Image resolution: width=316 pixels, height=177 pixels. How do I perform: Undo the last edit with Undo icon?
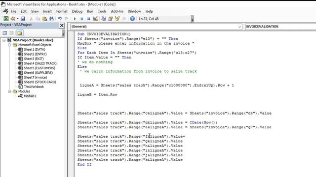tap(60, 19)
